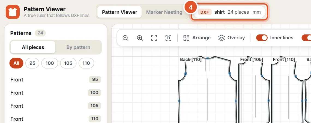Image resolution: width=311 pixels, height=123 pixels.
Task: Select the All pieces tab
Action: click(33, 47)
